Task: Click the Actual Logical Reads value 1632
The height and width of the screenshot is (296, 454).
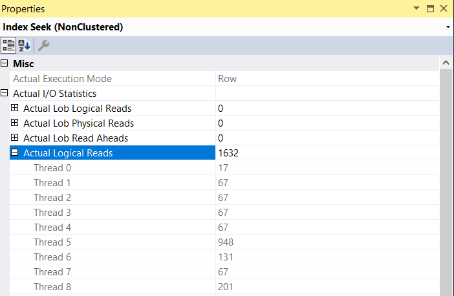Action: (229, 153)
